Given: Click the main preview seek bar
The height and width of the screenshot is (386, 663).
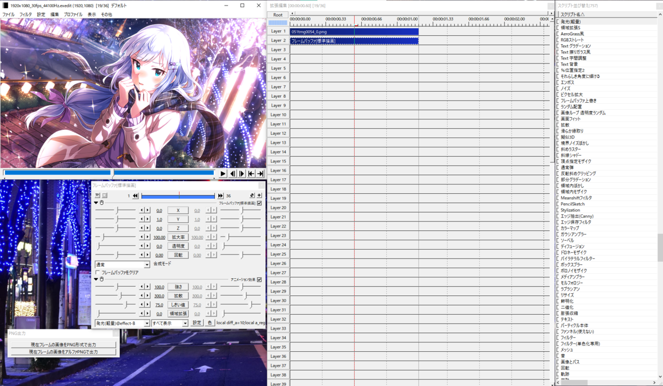Looking at the screenshot, I should [108, 173].
